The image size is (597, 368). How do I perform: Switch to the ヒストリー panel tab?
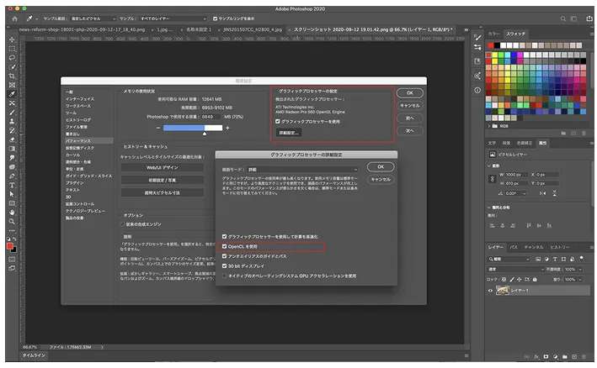(560, 247)
